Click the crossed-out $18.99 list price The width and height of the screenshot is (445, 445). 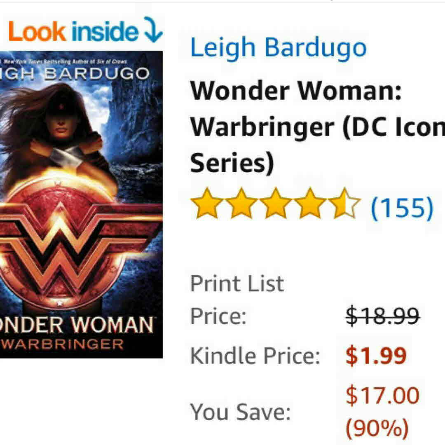pyautogui.click(x=382, y=316)
